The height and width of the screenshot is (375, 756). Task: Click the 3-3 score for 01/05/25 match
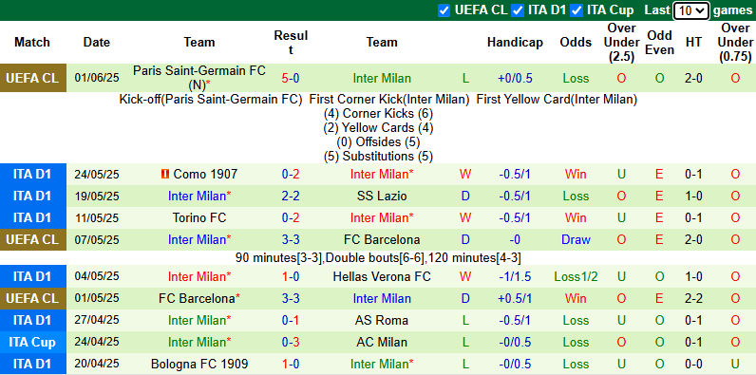click(x=291, y=298)
